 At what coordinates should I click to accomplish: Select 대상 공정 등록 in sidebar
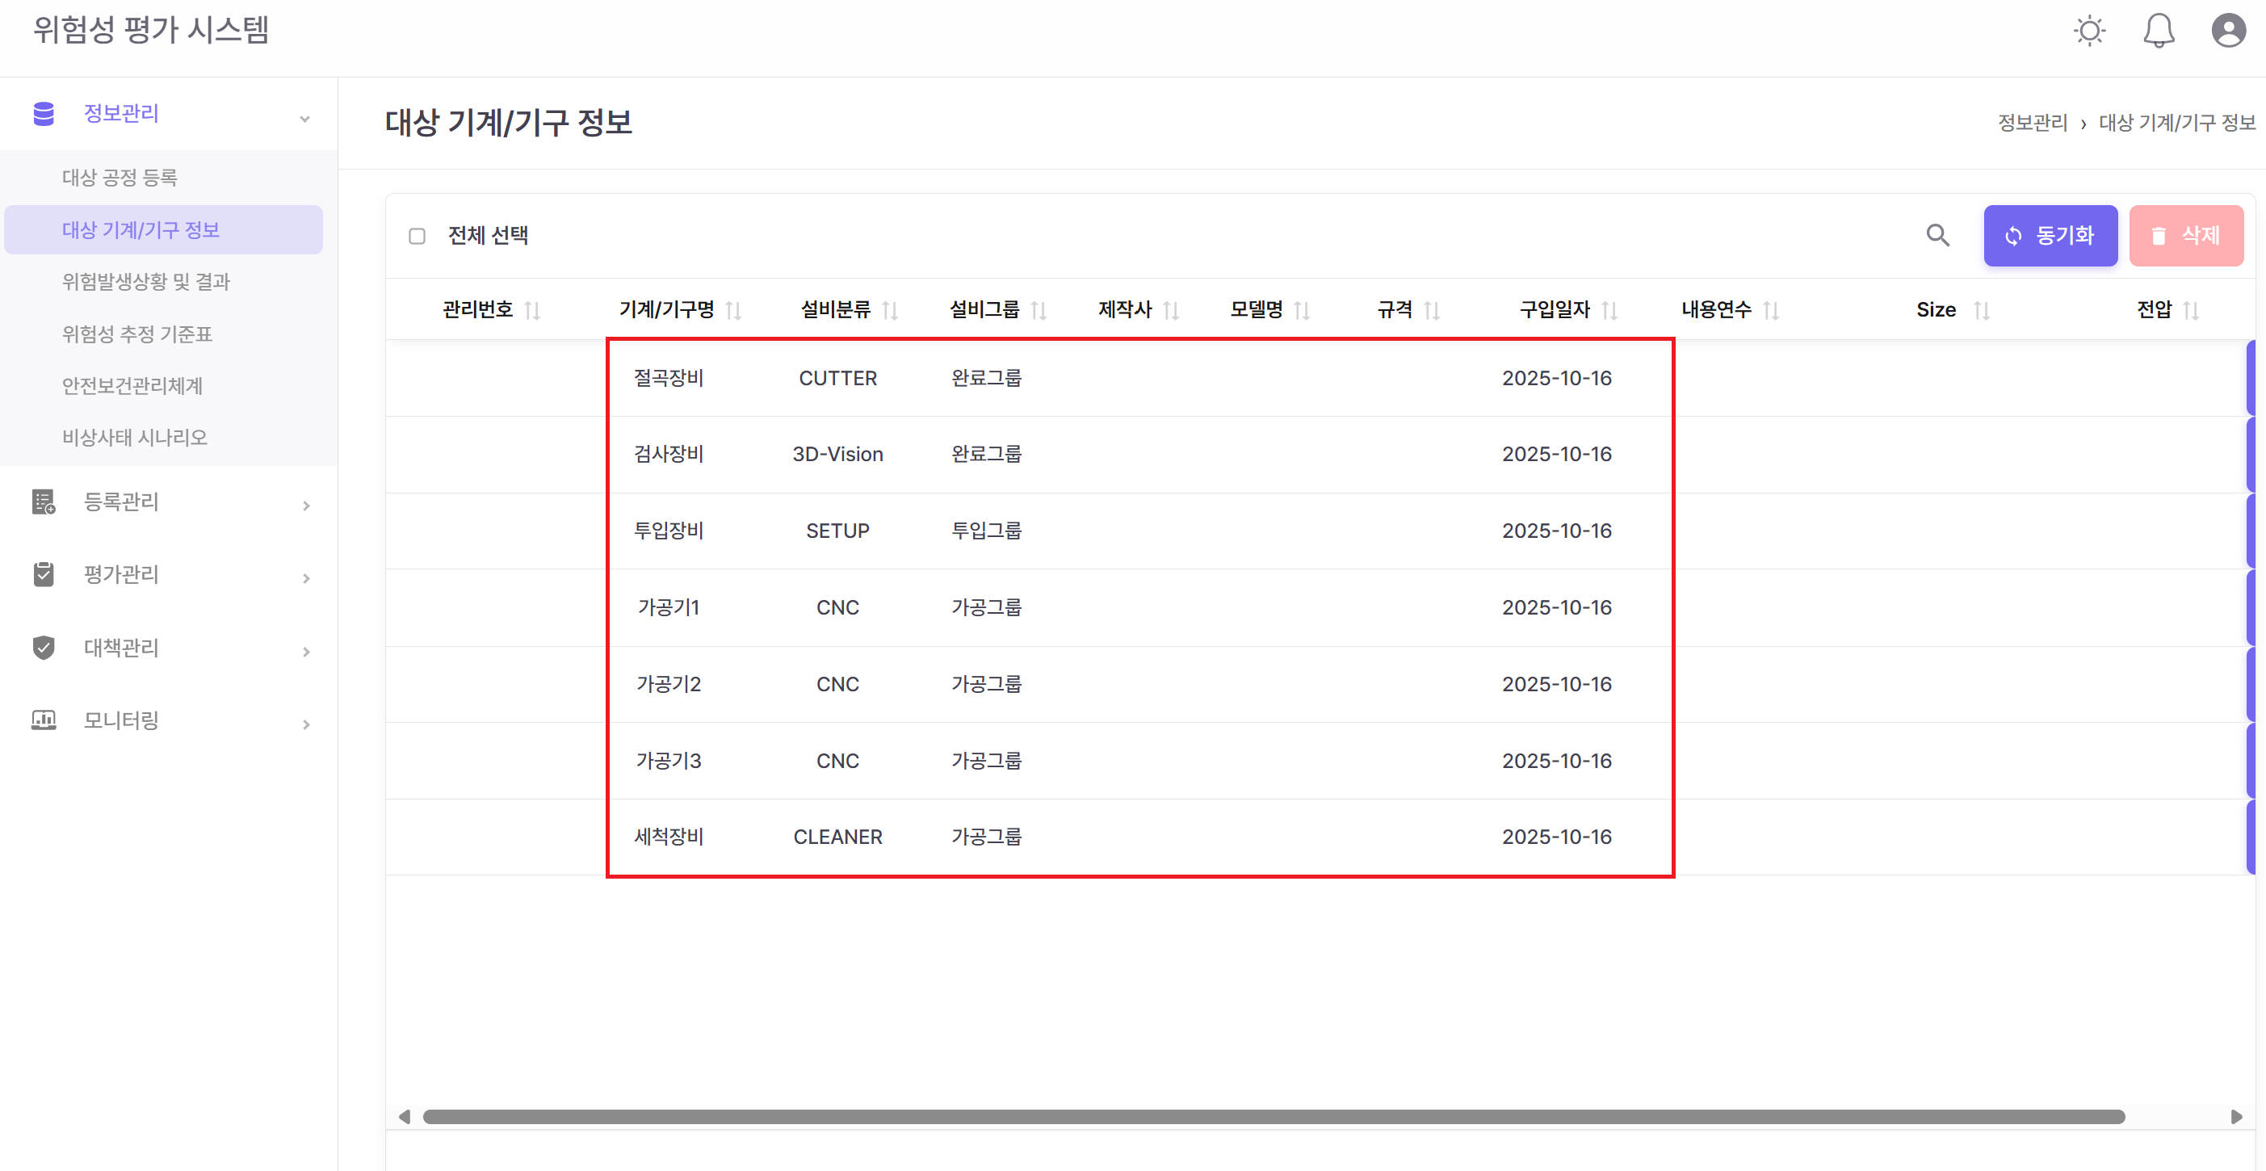(x=121, y=176)
